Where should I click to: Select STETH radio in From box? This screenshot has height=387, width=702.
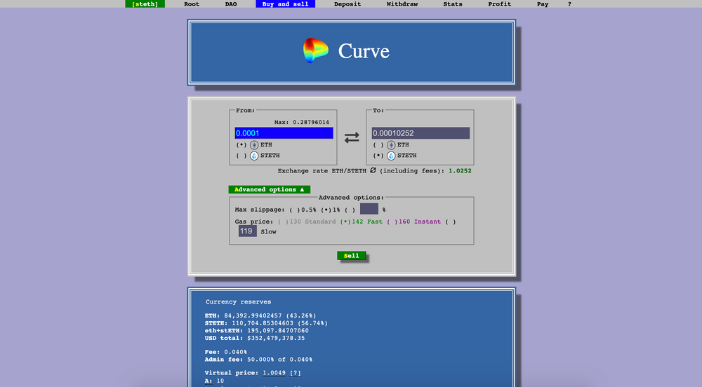click(x=241, y=156)
